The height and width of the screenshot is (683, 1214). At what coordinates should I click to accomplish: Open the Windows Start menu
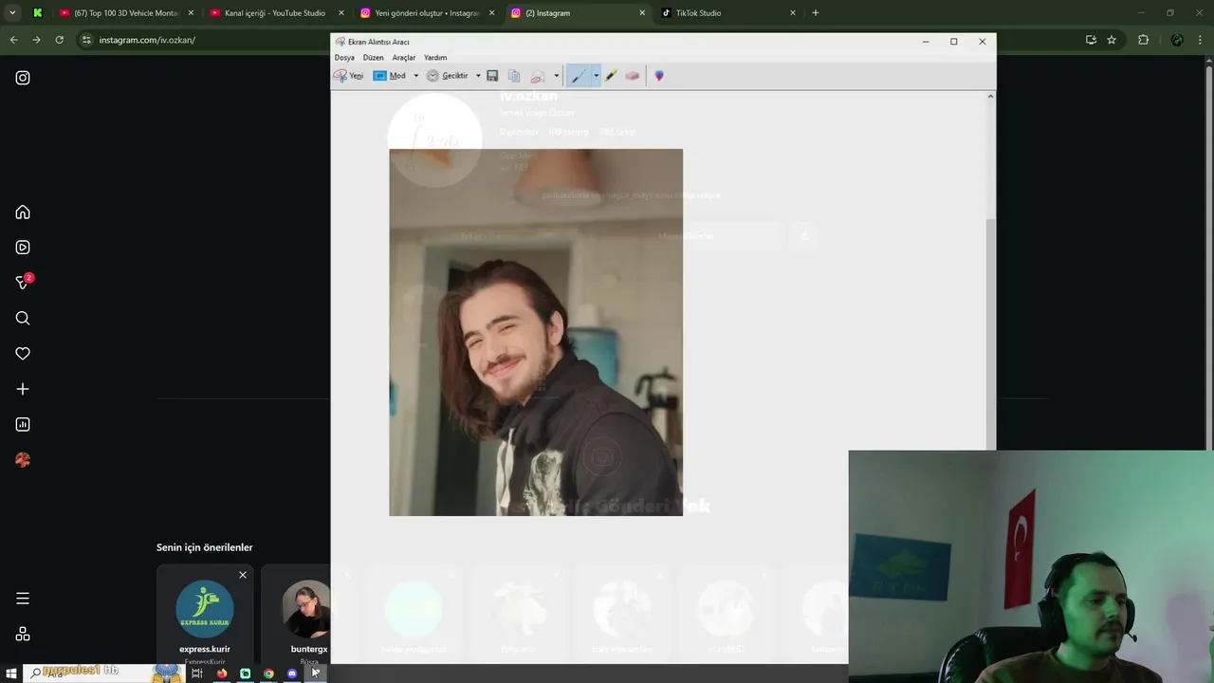[10, 674]
